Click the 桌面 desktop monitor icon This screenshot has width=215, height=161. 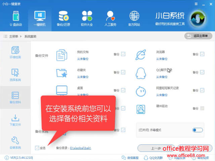click(62, 90)
